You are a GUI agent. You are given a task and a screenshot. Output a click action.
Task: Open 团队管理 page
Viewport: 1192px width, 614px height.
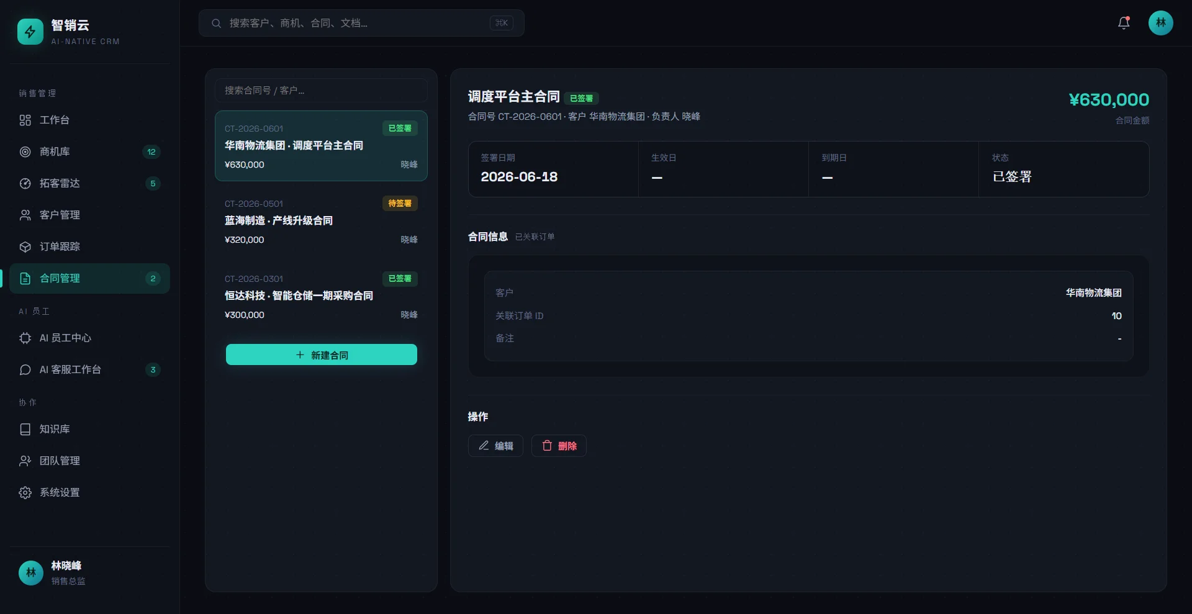pyautogui.click(x=89, y=461)
